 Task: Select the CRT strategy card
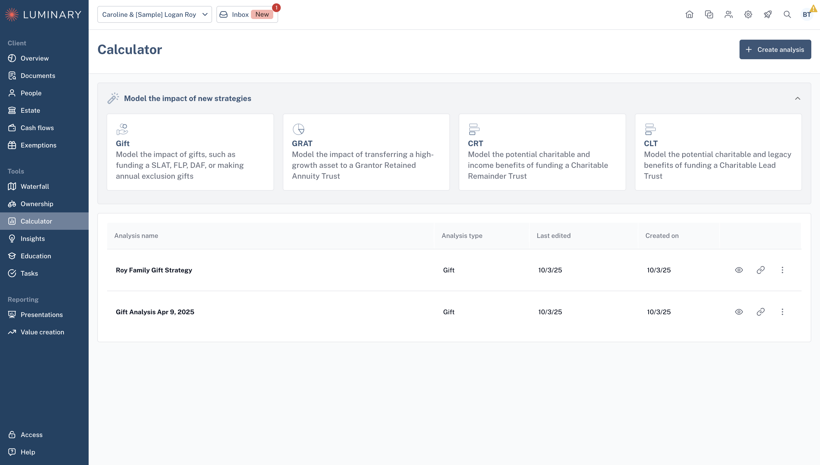coord(542,152)
